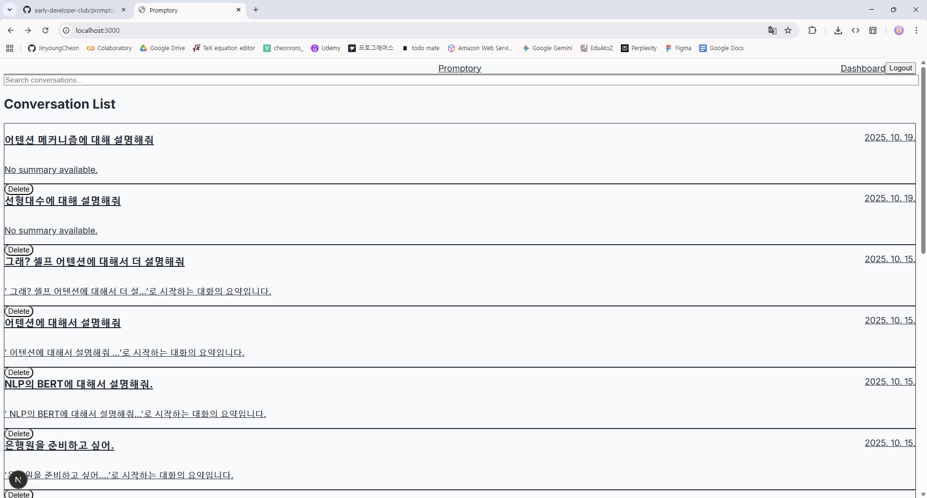Open Google Gemini bookmark
The image size is (927, 498).
547,48
